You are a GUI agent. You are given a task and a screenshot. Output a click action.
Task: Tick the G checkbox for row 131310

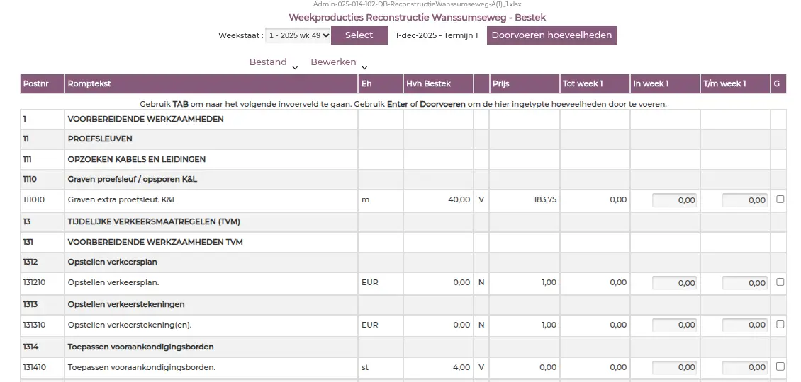click(x=780, y=325)
